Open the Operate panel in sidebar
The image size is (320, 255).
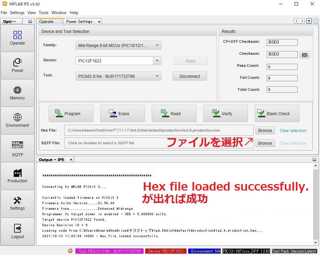[18, 38]
